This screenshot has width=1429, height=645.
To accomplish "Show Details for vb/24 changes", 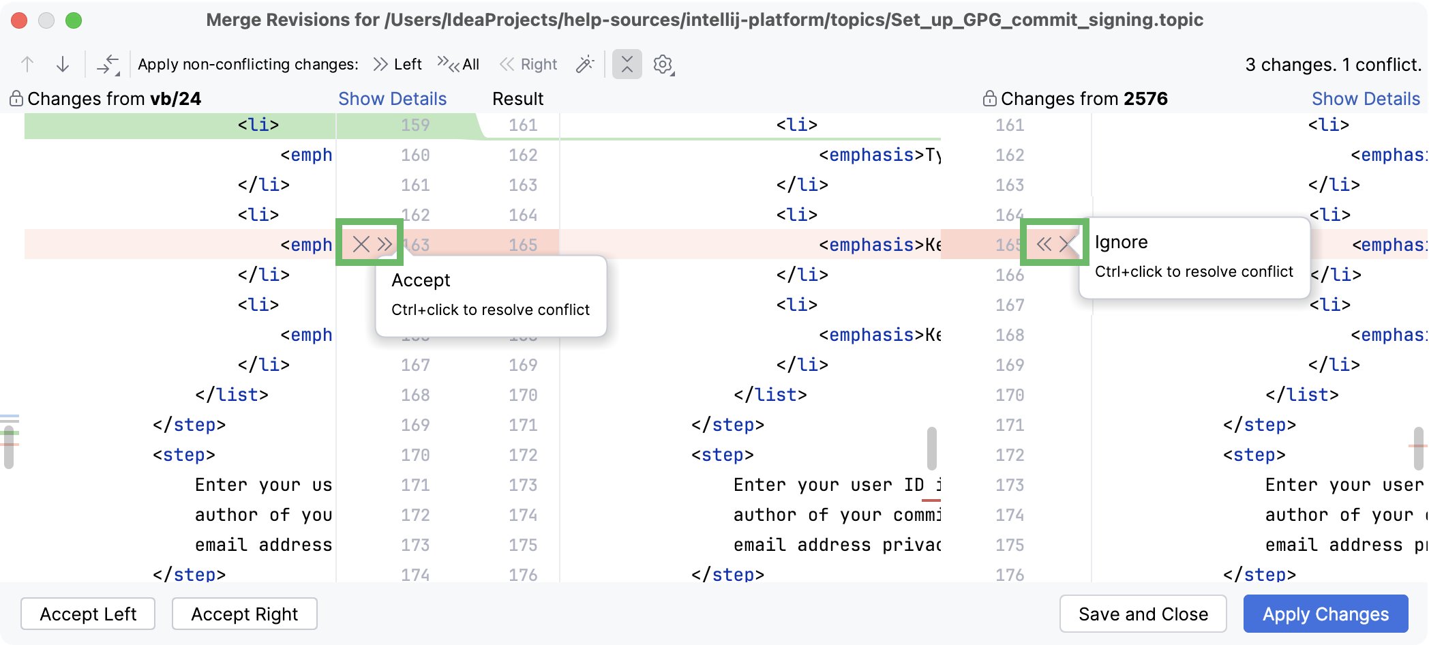I will [x=393, y=99].
